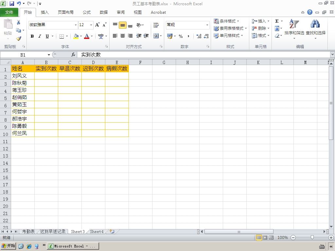The height and width of the screenshot is (251, 335).
Task: Open Excel Help question mark icon
Action: (310, 12)
